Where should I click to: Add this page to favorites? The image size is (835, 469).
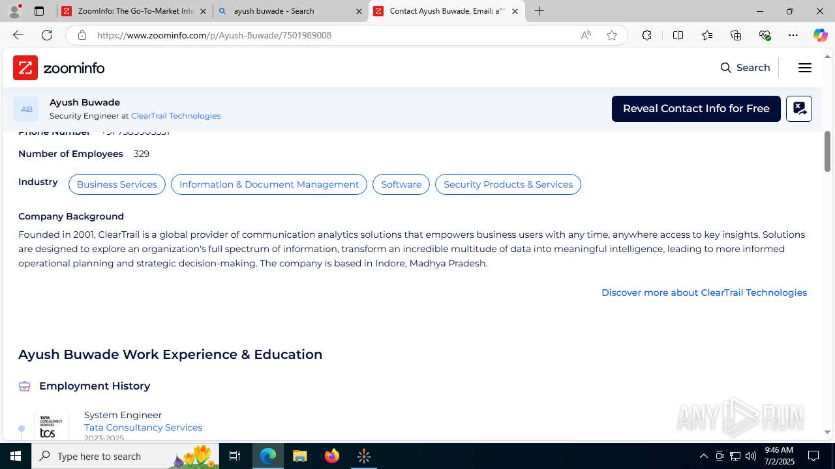coord(612,35)
